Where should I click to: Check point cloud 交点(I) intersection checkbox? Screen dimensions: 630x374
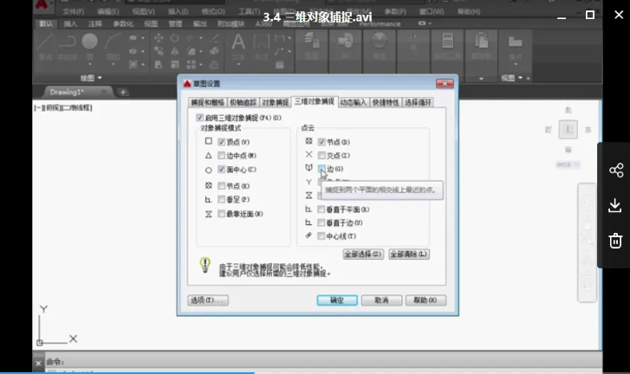pyautogui.click(x=321, y=155)
